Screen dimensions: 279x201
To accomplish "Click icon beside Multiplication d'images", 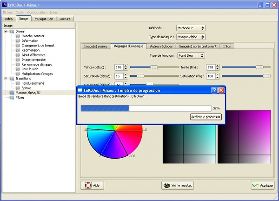I will (x=18, y=74).
